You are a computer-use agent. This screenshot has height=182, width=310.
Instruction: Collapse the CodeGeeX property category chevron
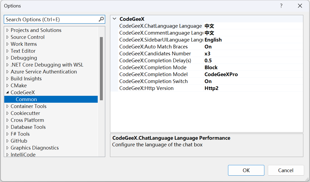pyautogui.click(x=114, y=19)
